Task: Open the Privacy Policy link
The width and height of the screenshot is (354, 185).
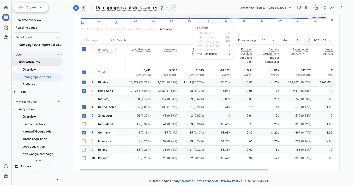Action: (x=231, y=181)
